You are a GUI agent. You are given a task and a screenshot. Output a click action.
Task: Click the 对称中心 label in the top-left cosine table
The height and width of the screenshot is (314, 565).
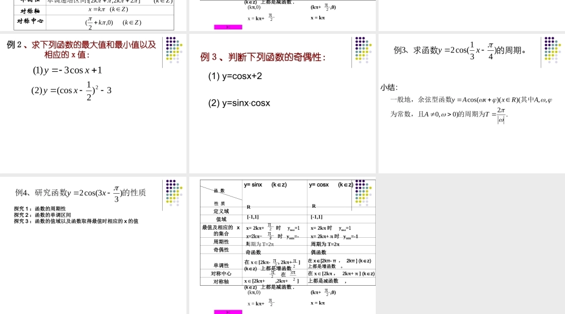(30, 21)
